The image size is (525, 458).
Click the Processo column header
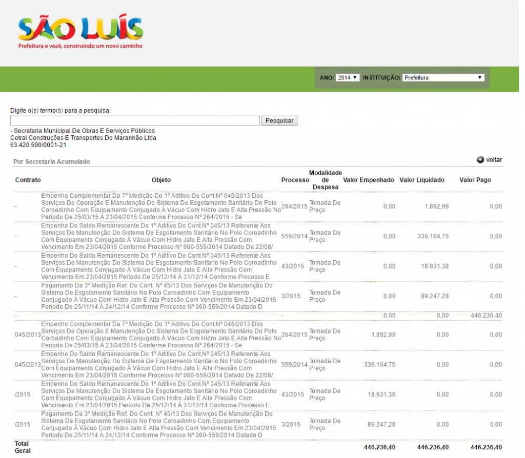pos(295,180)
